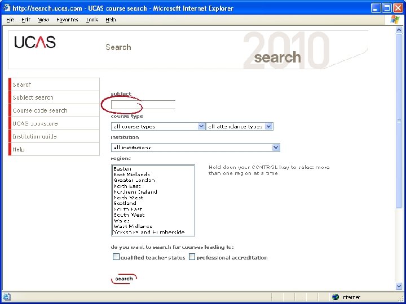Open Help in the left sidebar
This screenshot has width=406, height=304.
coord(54,149)
